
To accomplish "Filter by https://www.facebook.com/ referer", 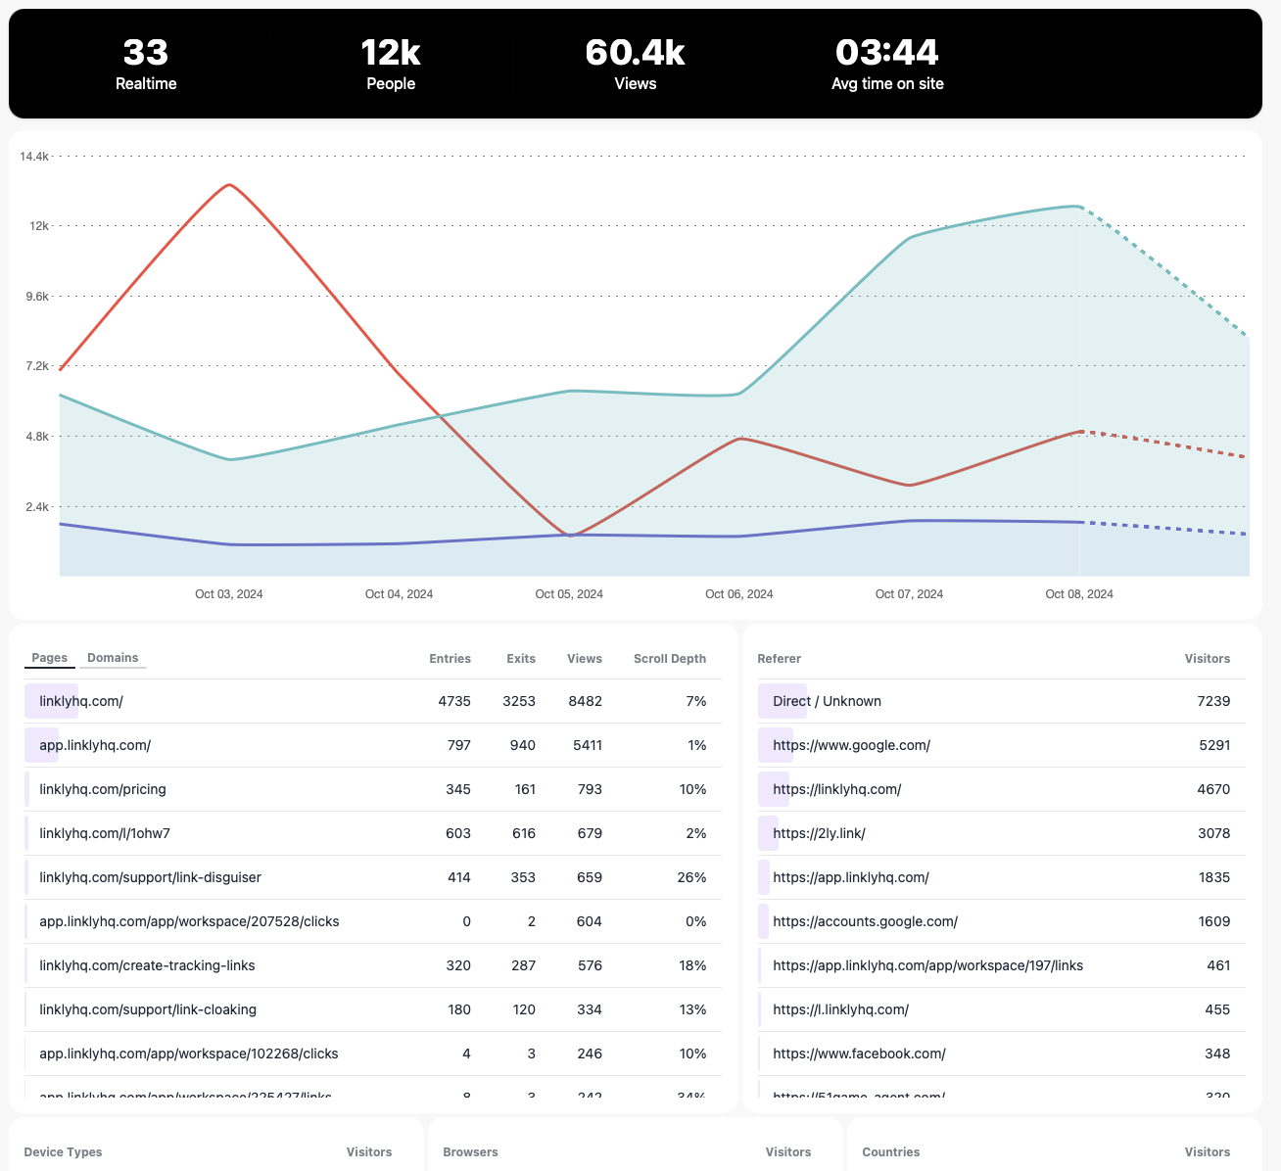I will pos(1002,1054).
